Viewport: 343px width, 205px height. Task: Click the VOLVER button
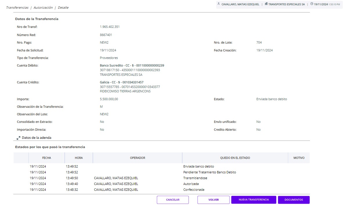click(x=214, y=200)
